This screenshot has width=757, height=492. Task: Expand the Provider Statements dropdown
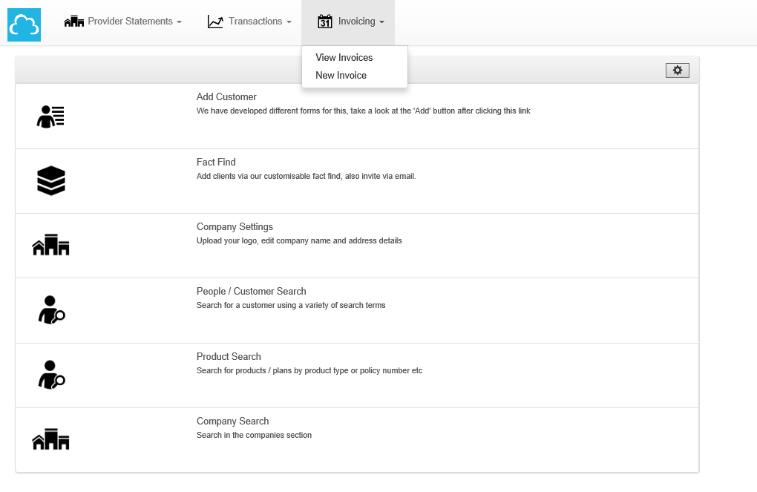tap(123, 22)
